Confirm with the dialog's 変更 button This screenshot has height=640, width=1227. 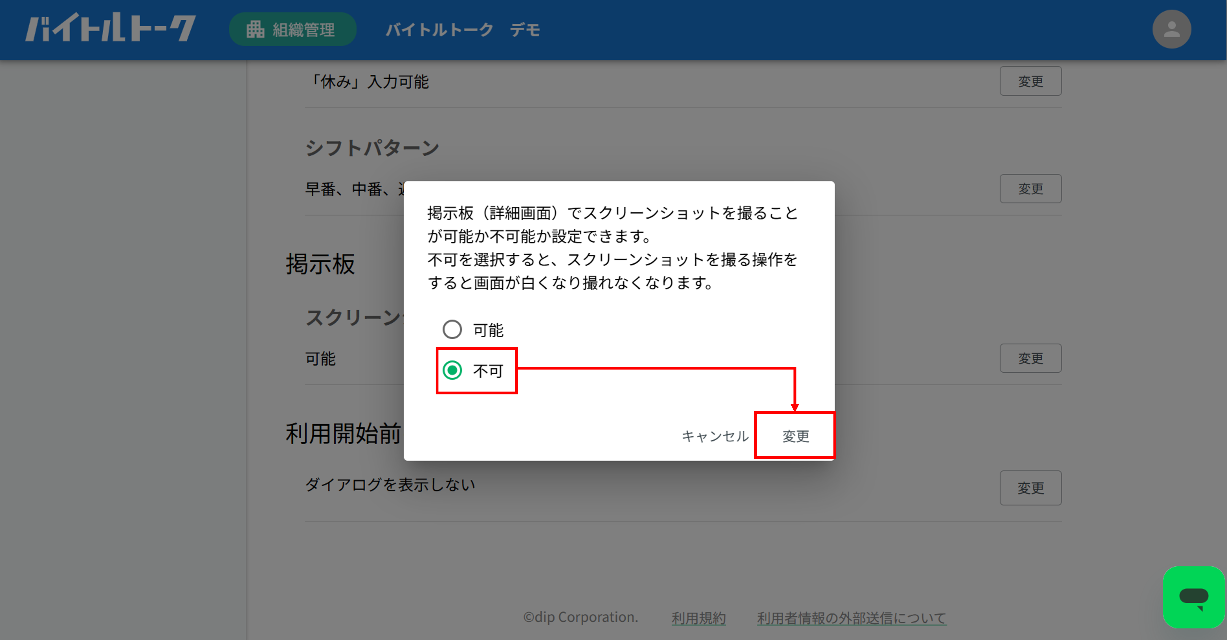[x=795, y=436]
